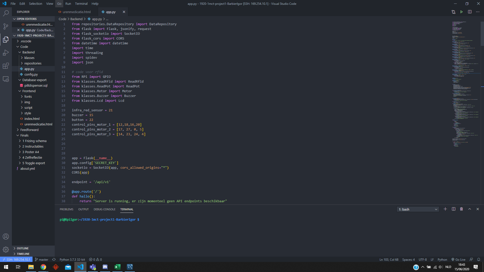The width and height of the screenshot is (484, 272).
Task: Open Chrome from Windows taskbar
Action: [43, 267]
